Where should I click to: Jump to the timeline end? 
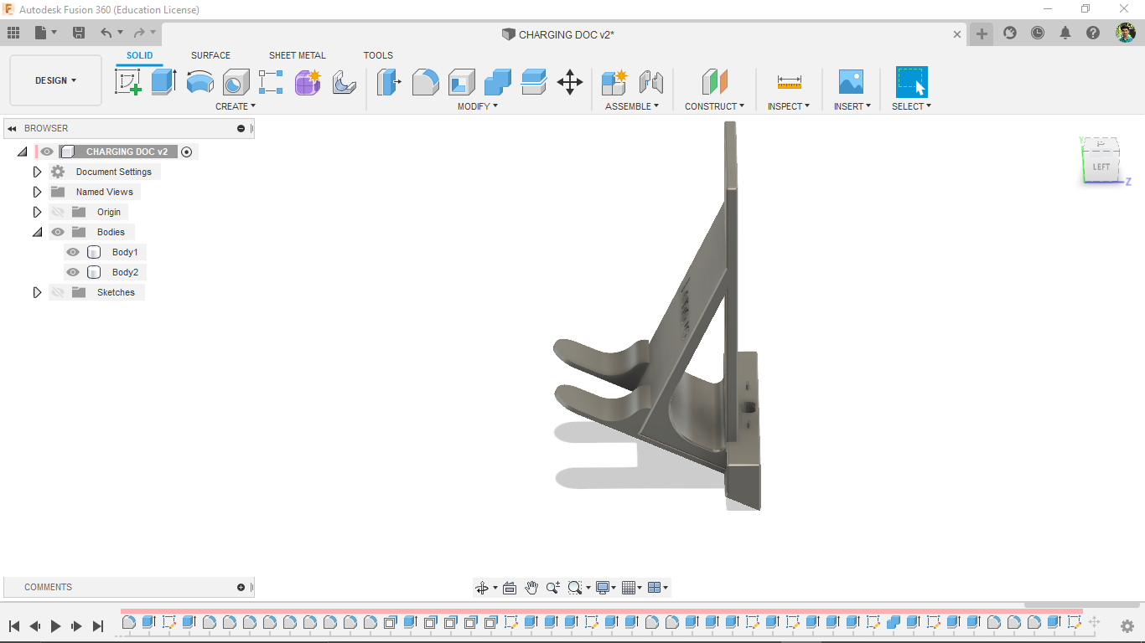coord(98,625)
